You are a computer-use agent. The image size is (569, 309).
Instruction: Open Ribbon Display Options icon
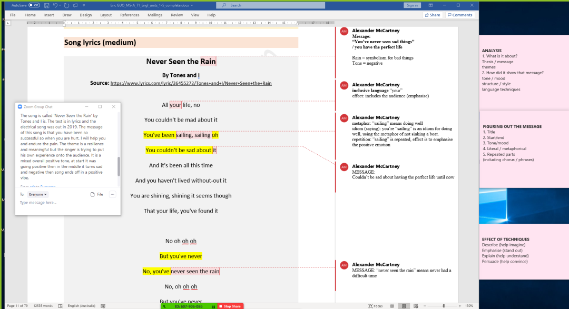430,5
